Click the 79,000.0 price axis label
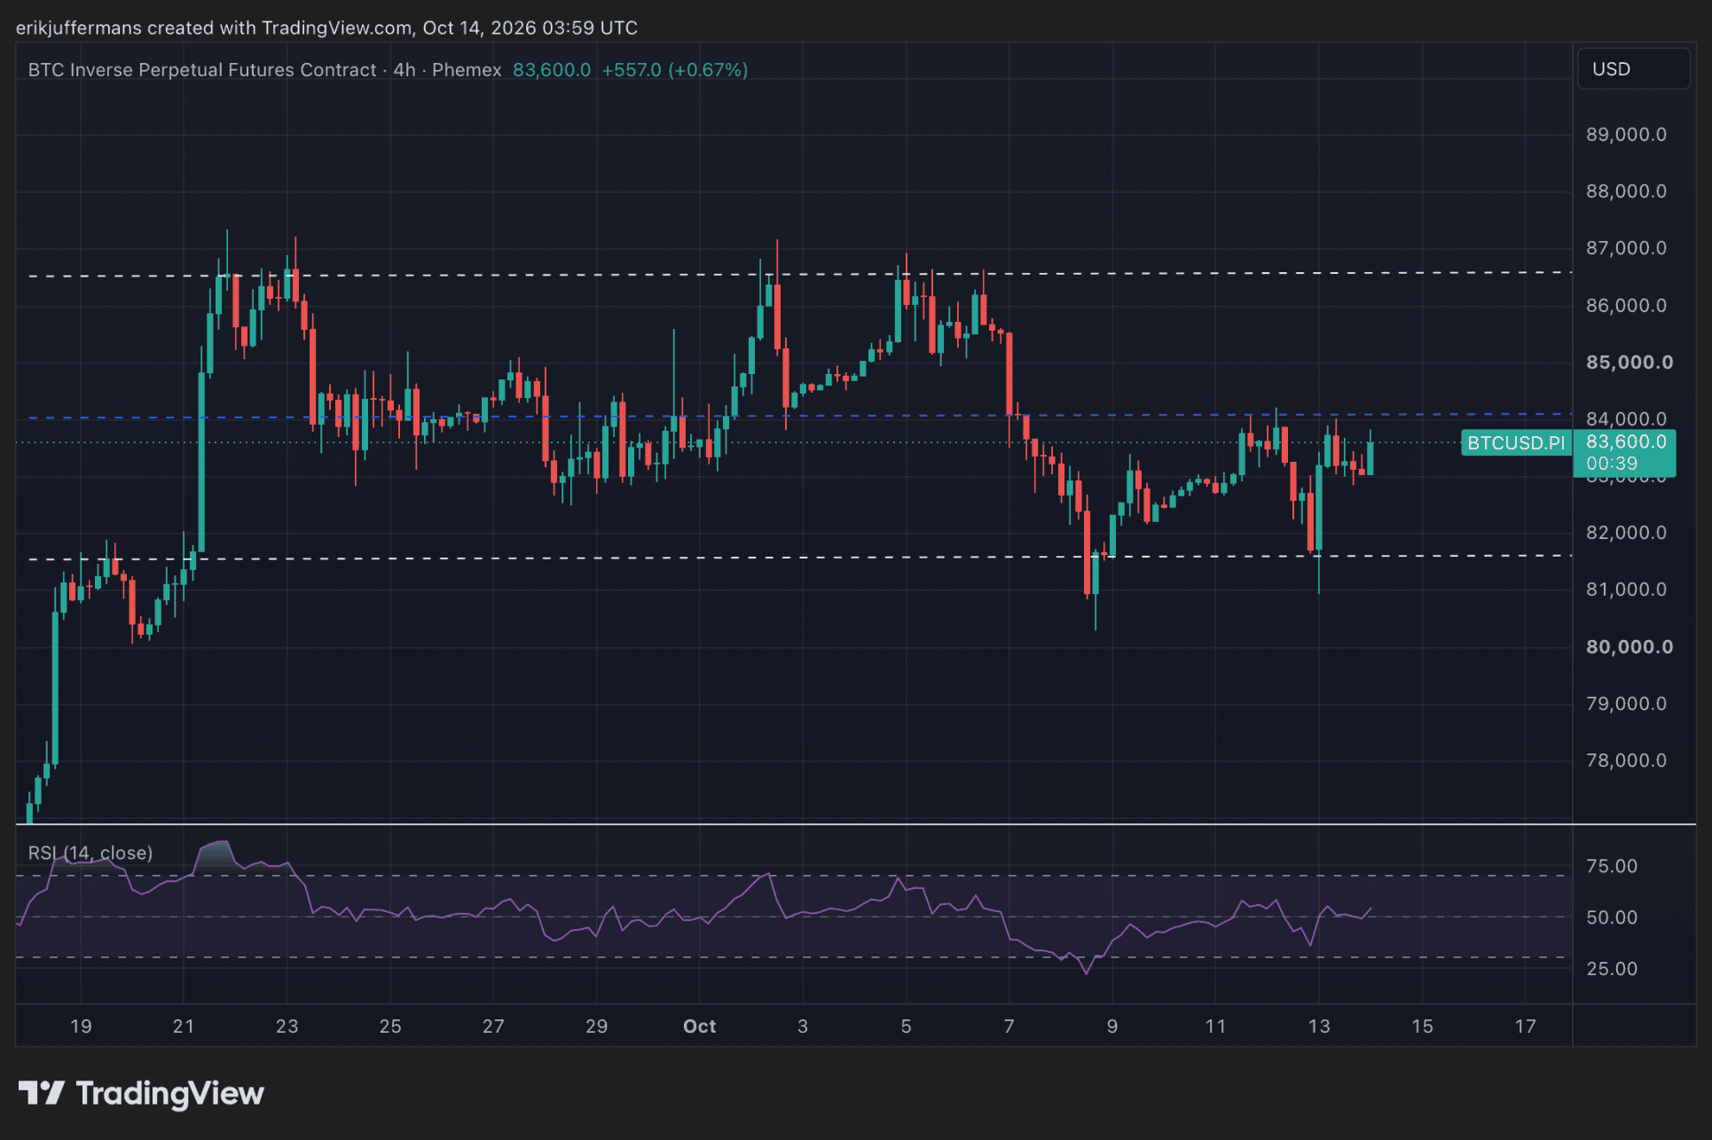The height and width of the screenshot is (1140, 1712). [1626, 704]
